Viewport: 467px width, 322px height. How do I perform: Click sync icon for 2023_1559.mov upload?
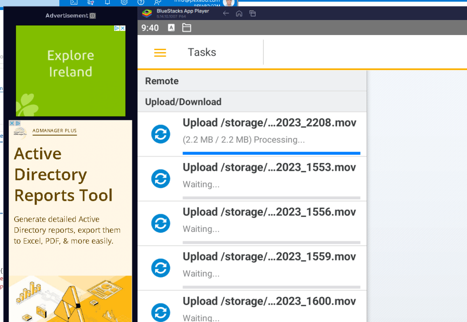pos(161,268)
